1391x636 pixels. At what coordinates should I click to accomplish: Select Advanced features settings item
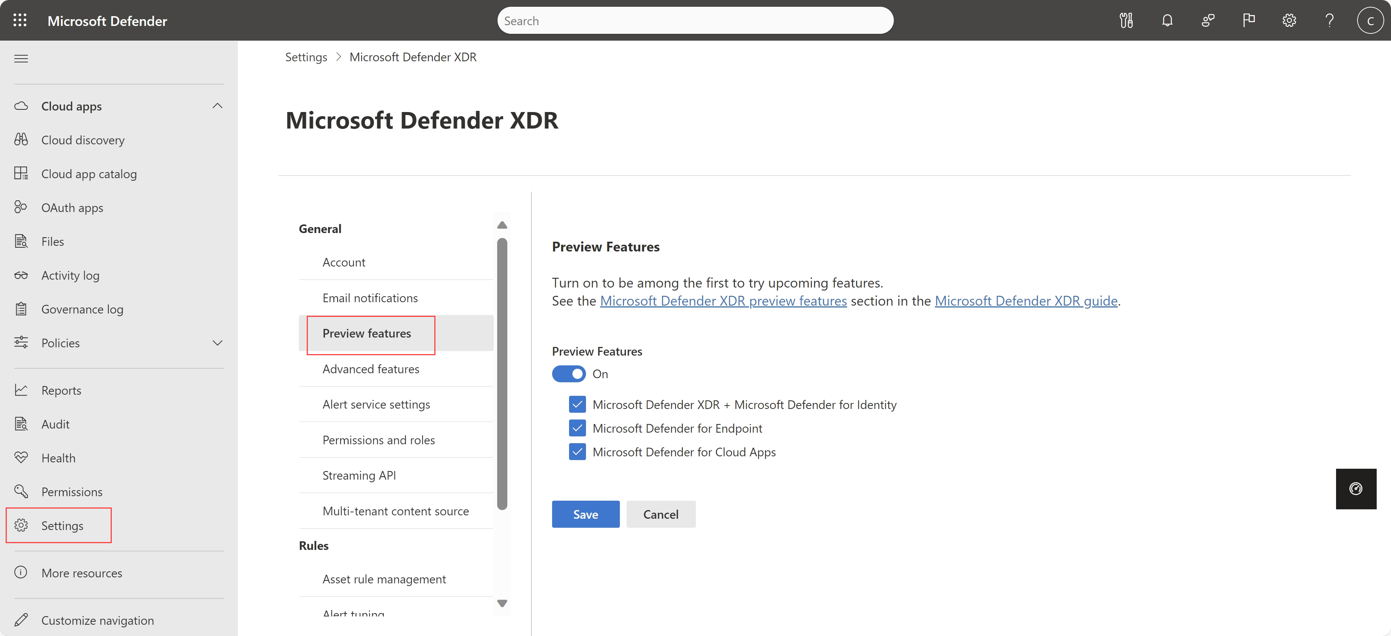click(x=371, y=368)
